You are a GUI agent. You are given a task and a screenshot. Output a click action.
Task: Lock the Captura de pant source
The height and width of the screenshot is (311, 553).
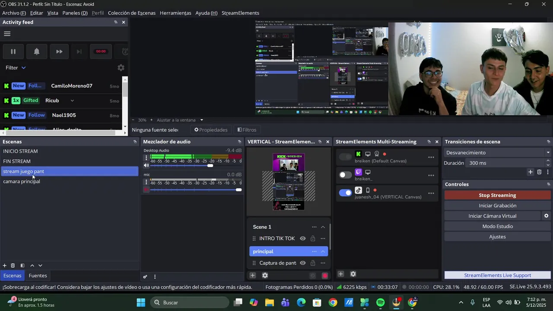313,263
